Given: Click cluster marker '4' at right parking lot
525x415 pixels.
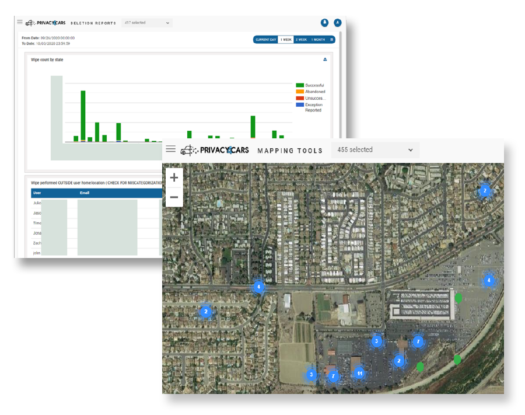Looking at the screenshot, I should [489, 280].
